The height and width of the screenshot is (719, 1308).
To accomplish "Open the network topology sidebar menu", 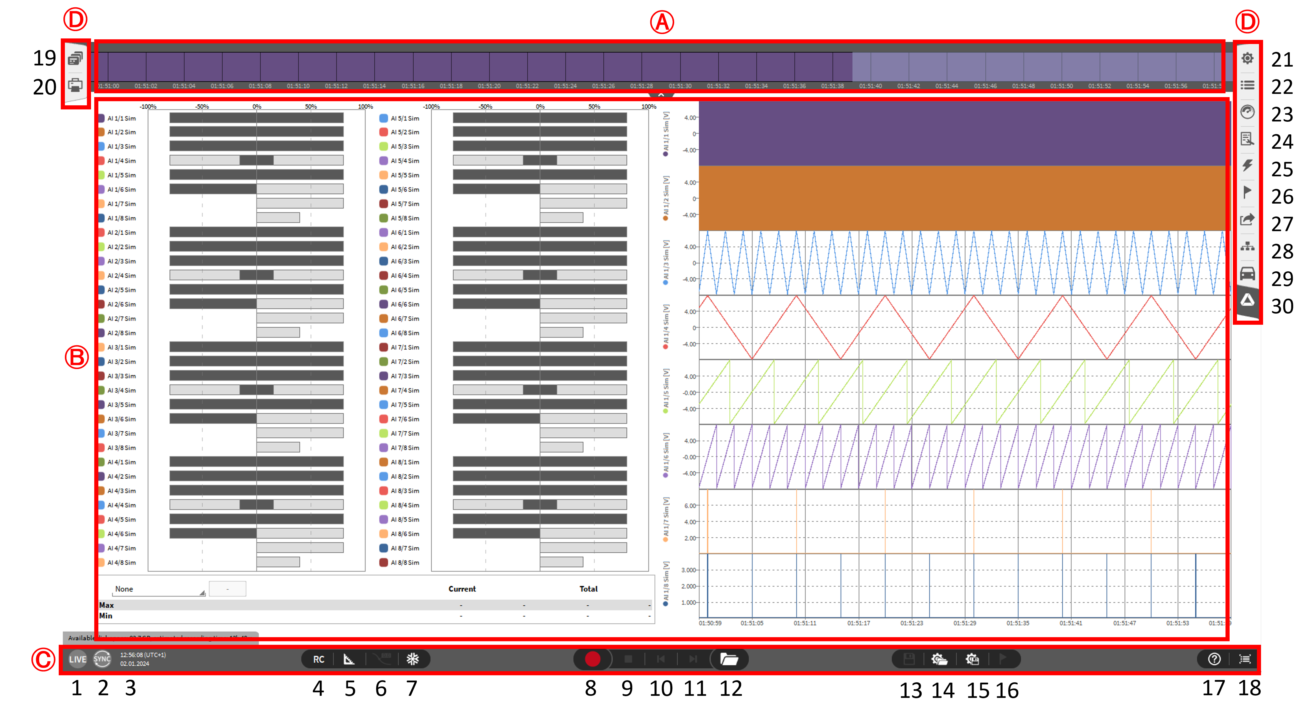I will (1247, 247).
